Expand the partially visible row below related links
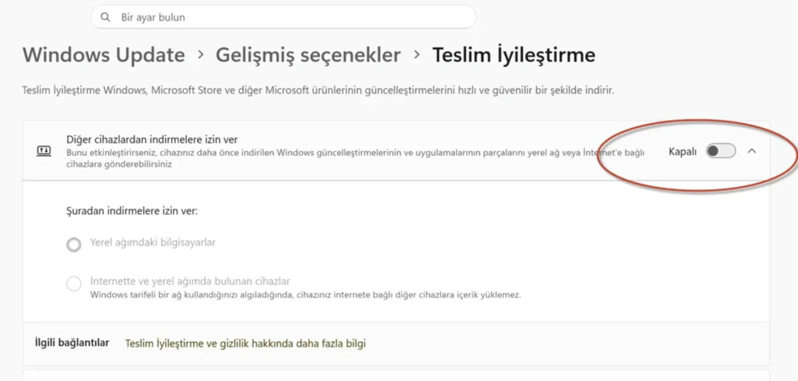798x381 pixels. tap(394, 377)
